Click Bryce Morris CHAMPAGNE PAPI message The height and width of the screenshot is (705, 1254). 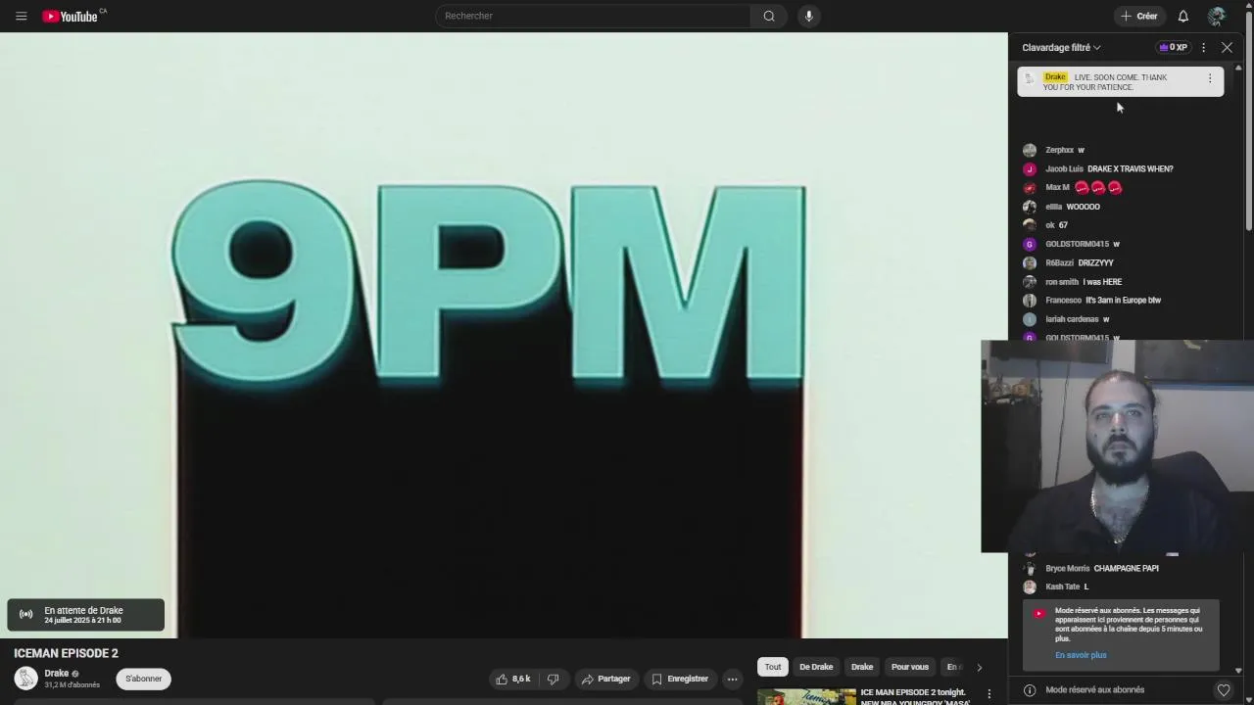tap(1102, 568)
